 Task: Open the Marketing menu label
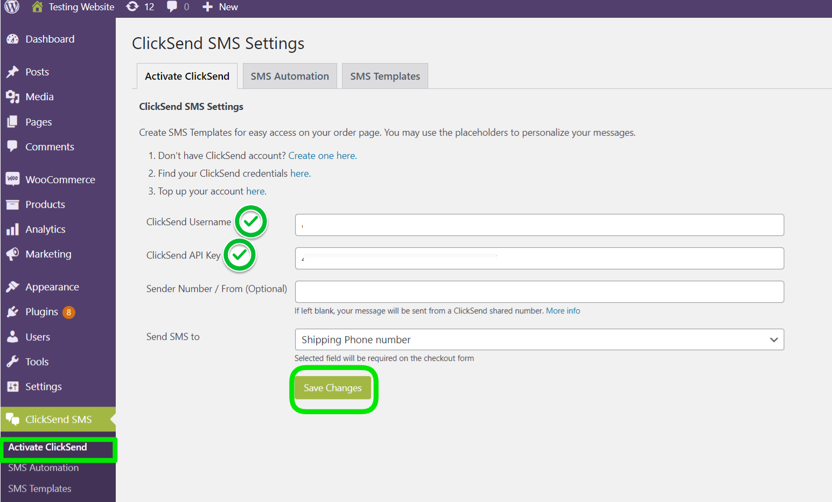coord(48,254)
